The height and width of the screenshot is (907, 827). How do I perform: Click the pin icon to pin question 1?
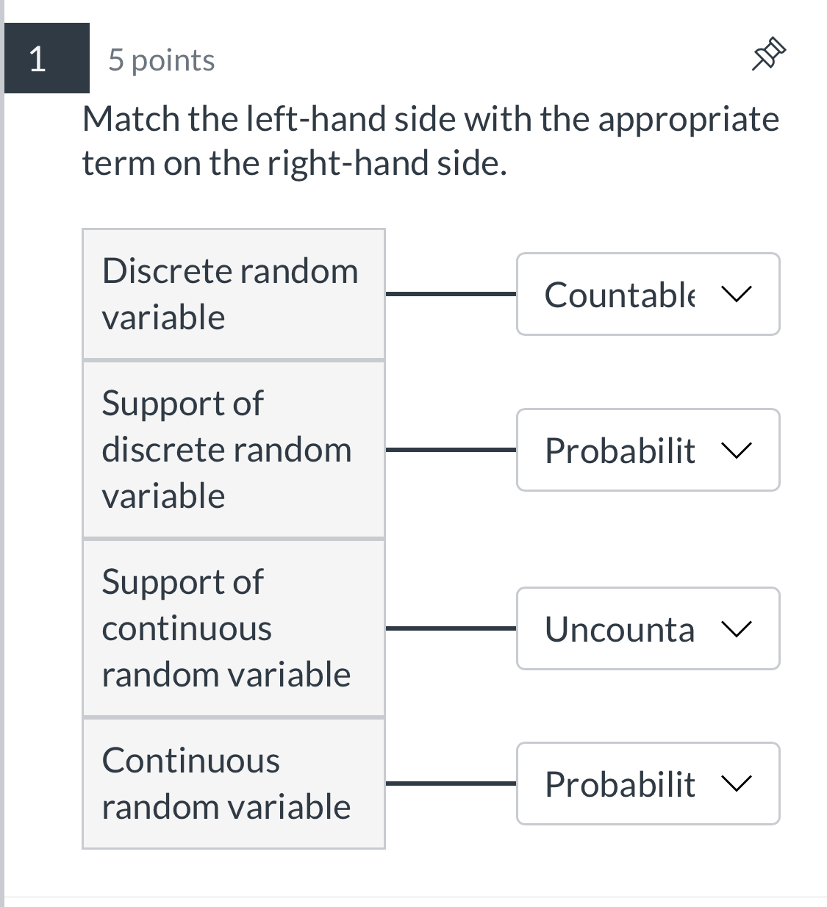pos(769,53)
